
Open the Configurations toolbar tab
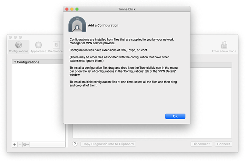tap(19, 47)
